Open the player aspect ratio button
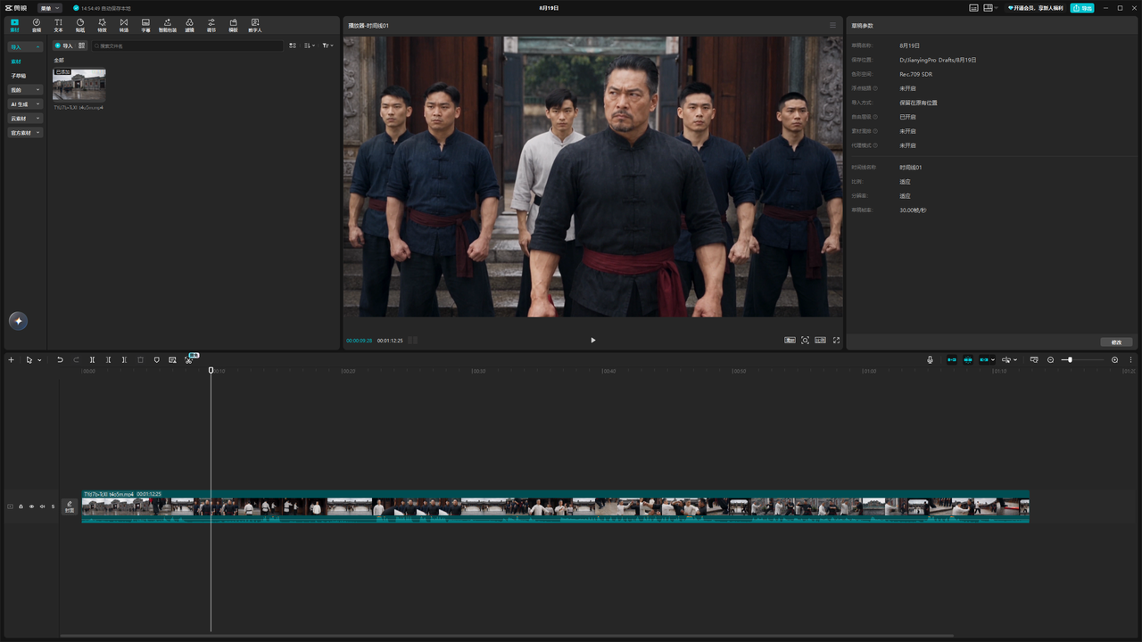The width and height of the screenshot is (1142, 642). point(820,340)
